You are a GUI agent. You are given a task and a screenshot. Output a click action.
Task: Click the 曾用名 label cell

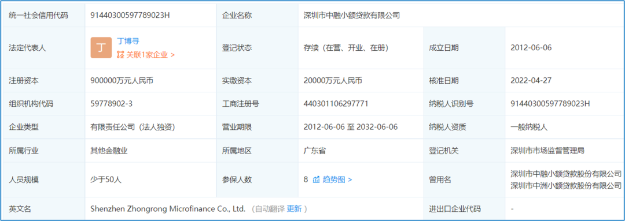pyautogui.click(x=464, y=179)
